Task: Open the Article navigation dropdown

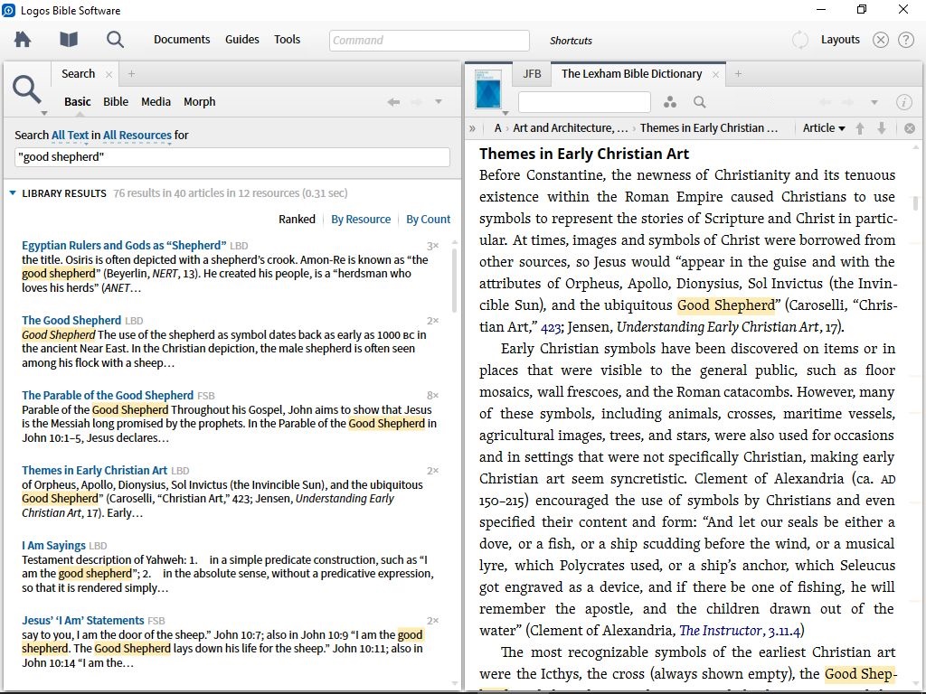Action: click(823, 127)
